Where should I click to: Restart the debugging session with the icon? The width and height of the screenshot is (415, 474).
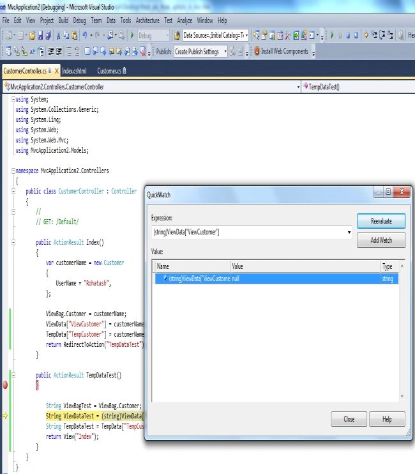(x=356, y=35)
